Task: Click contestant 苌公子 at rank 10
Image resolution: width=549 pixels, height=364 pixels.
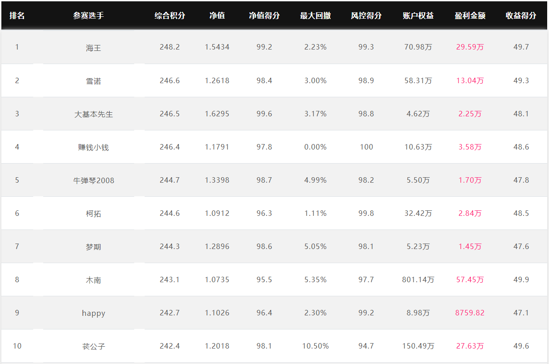Action: click(93, 346)
